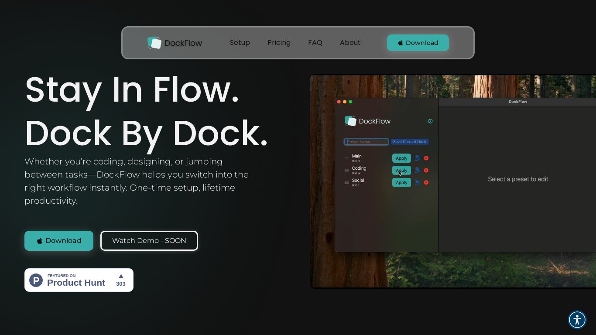The image size is (596, 335).
Task: Select the Coding preset name
Action: (x=359, y=168)
